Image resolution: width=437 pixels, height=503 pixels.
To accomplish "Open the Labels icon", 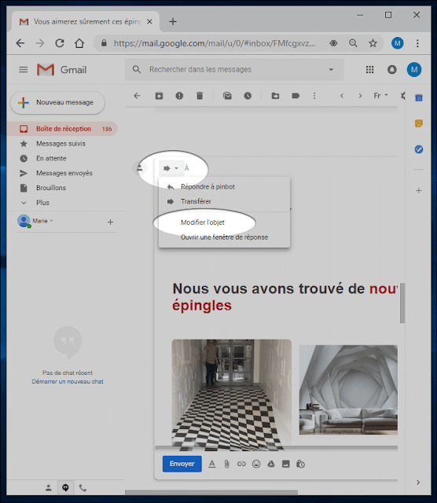I will (x=296, y=96).
